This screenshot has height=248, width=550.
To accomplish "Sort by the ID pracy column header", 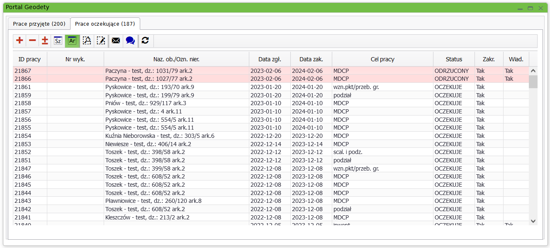I will (x=30, y=59).
